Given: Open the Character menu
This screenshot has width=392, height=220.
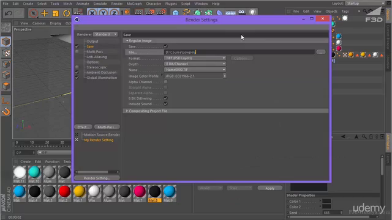Looking at the screenshot, I should (154, 4).
